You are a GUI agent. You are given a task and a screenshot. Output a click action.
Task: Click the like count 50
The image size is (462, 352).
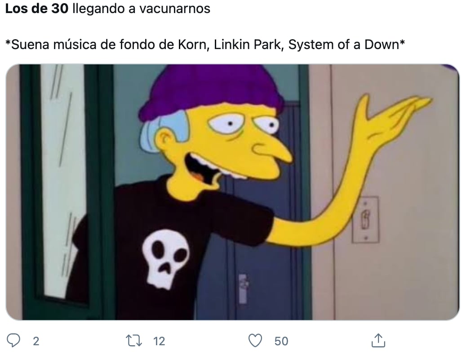coord(281,341)
